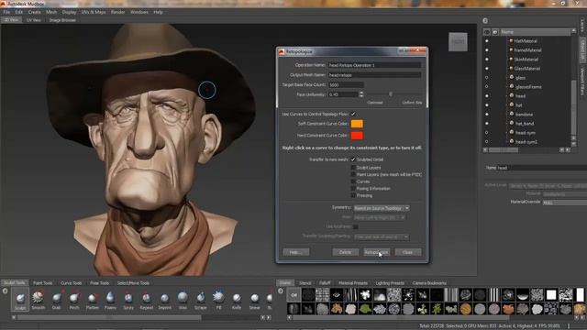Viewport: 587px width, 330px height.
Task: Select the Flatten tool
Action: pyautogui.click(x=92, y=300)
